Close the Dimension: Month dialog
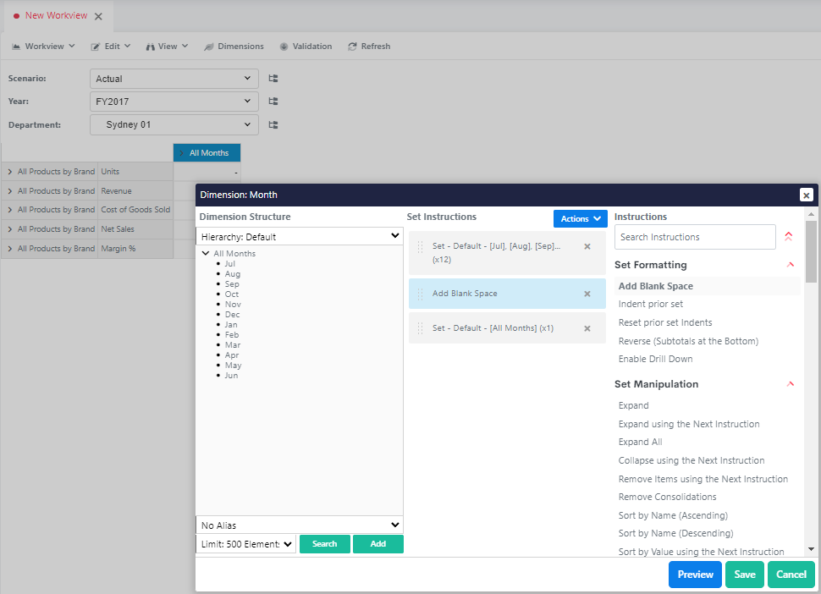Viewport: 821px width, 594px height. [x=806, y=195]
